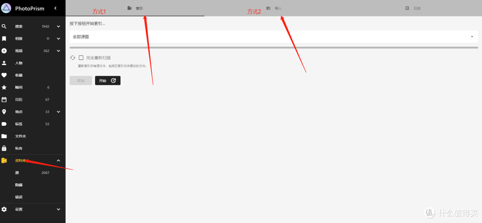The width and height of the screenshot is (482, 223).
Task: Open people section via person icon
Action: pos(4,63)
